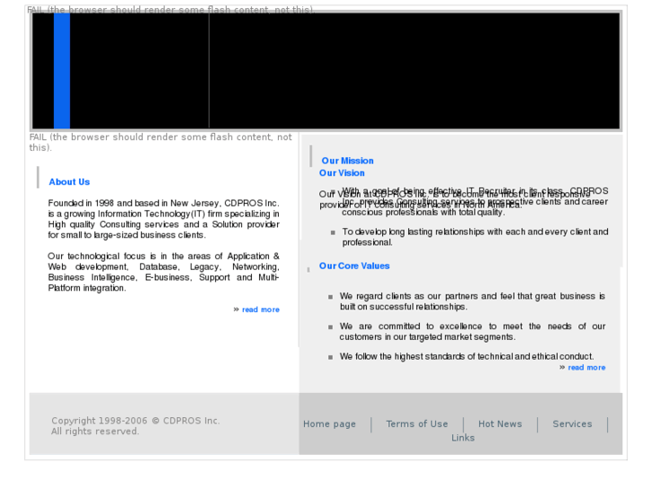Screen dimensions: 652x489
Task: Click read more under Core Values
Action: [x=587, y=368]
